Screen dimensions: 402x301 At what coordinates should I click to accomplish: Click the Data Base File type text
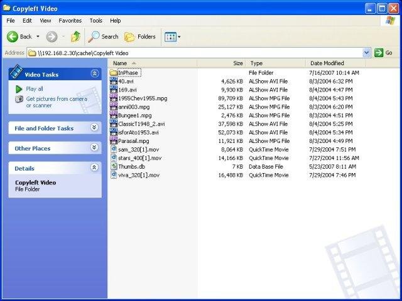pyautogui.click(x=266, y=167)
